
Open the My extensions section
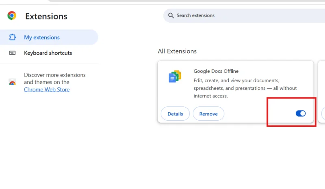coord(49,37)
